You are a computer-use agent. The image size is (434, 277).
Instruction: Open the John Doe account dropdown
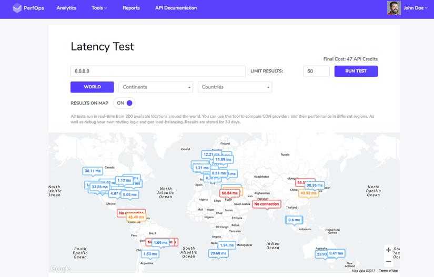click(x=416, y=8)
